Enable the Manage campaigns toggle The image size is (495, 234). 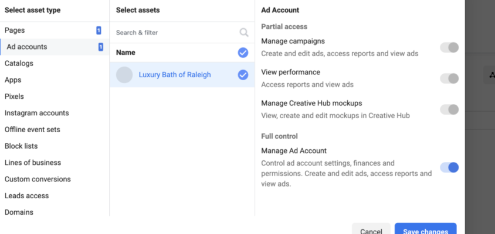(449, 47)
